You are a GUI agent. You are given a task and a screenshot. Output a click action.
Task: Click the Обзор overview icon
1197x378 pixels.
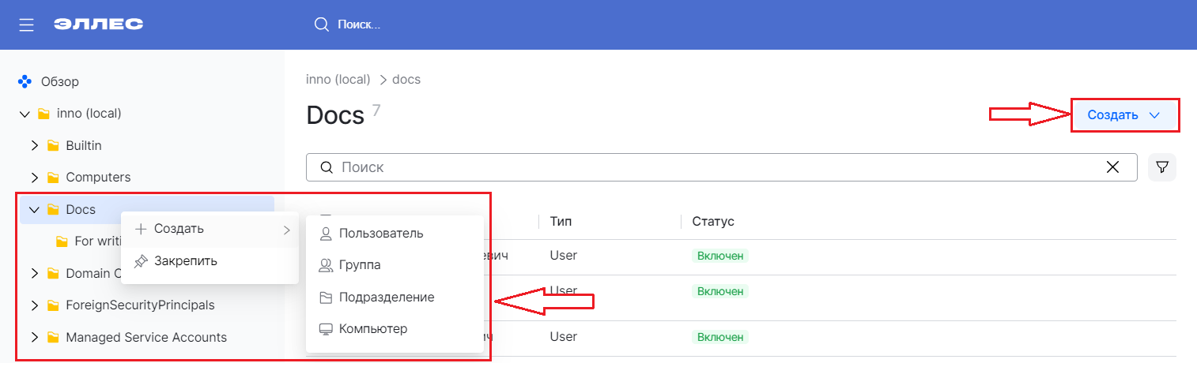[x=25, y=81]
